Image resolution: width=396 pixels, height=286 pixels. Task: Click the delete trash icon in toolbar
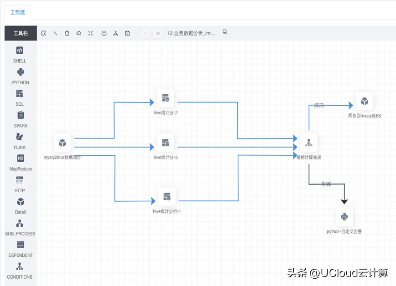click(67, 33)
